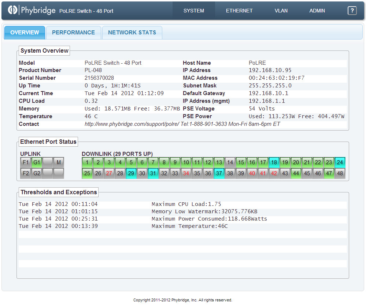Screen dimensions: 366x308
Task: Select cyan downlink port 24
Action: [340, 162]
